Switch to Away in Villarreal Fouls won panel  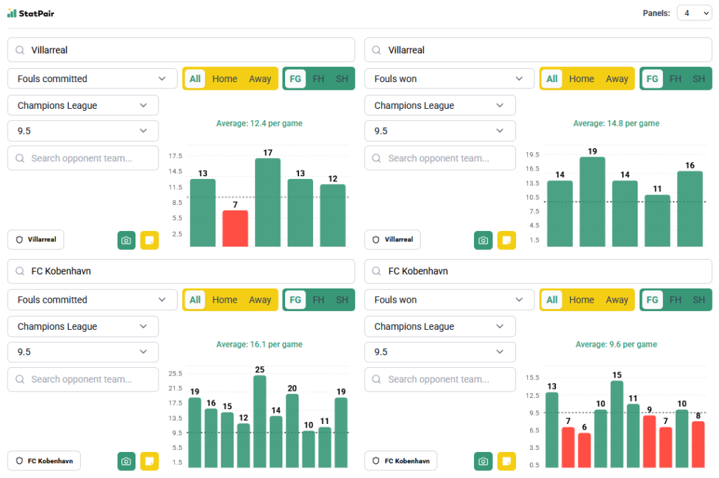616,79
